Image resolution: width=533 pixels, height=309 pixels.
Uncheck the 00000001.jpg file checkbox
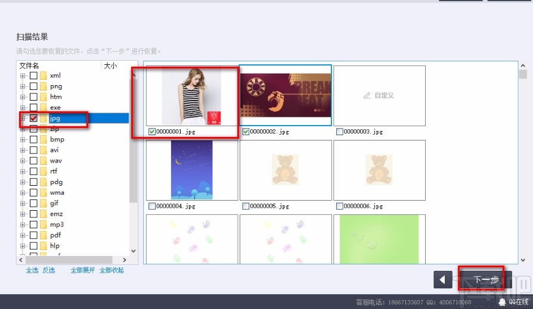click(x=152, y=132)
